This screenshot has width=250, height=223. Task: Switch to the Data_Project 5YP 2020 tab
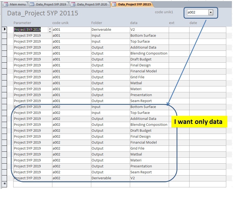92,4
